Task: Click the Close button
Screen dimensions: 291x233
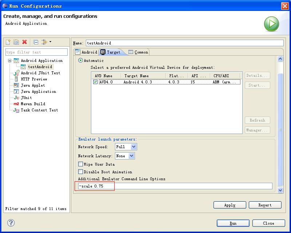Action: [x=268, y=223]
